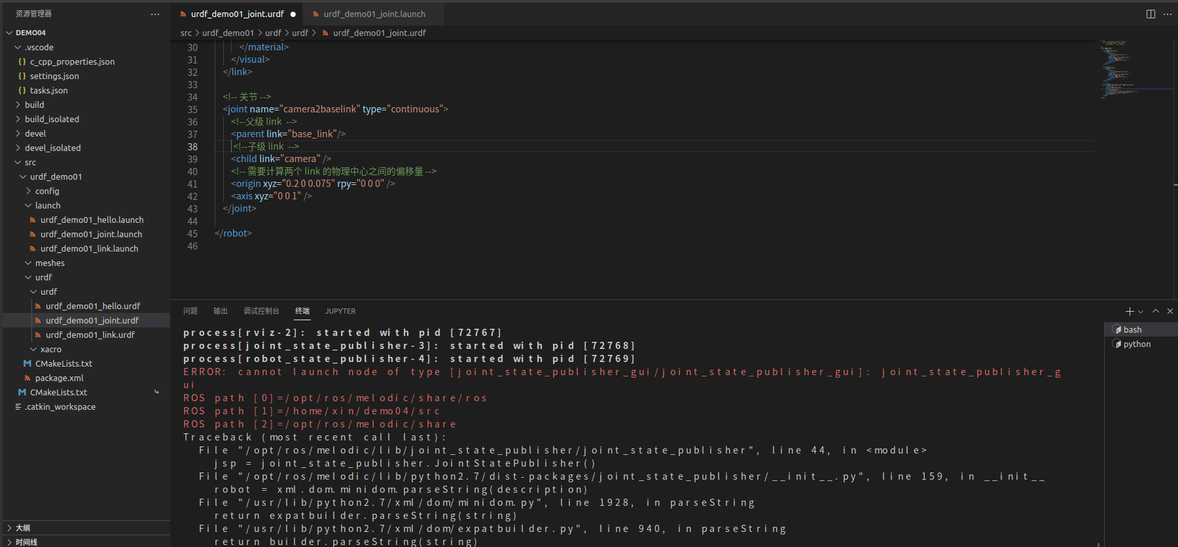This screenshot has height=547, width=1178.
Task: Select the 终端 terminal panel tab
Action: point(302,311)
